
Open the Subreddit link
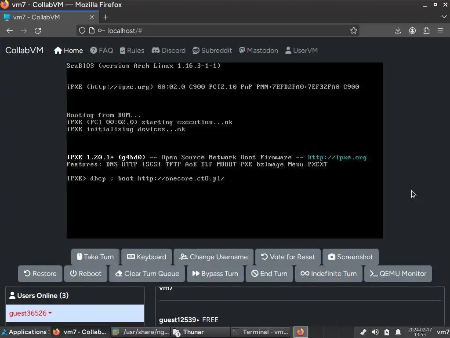point(212,51)
